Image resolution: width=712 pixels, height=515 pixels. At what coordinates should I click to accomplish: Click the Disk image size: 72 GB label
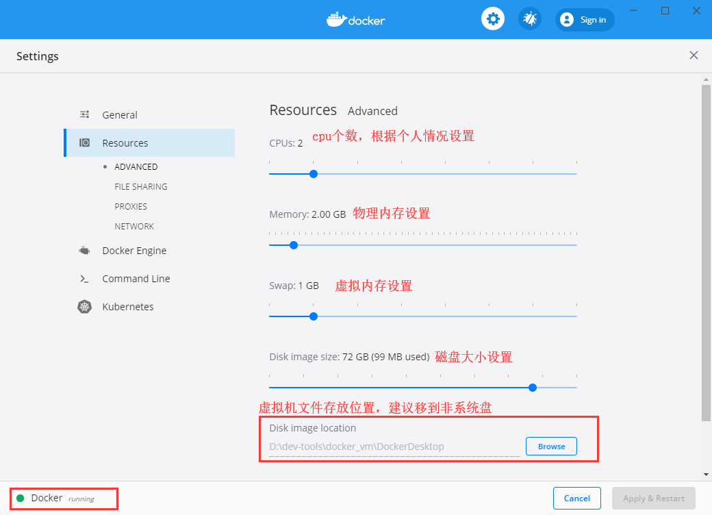pyautogui.click(x=349, y=357)
